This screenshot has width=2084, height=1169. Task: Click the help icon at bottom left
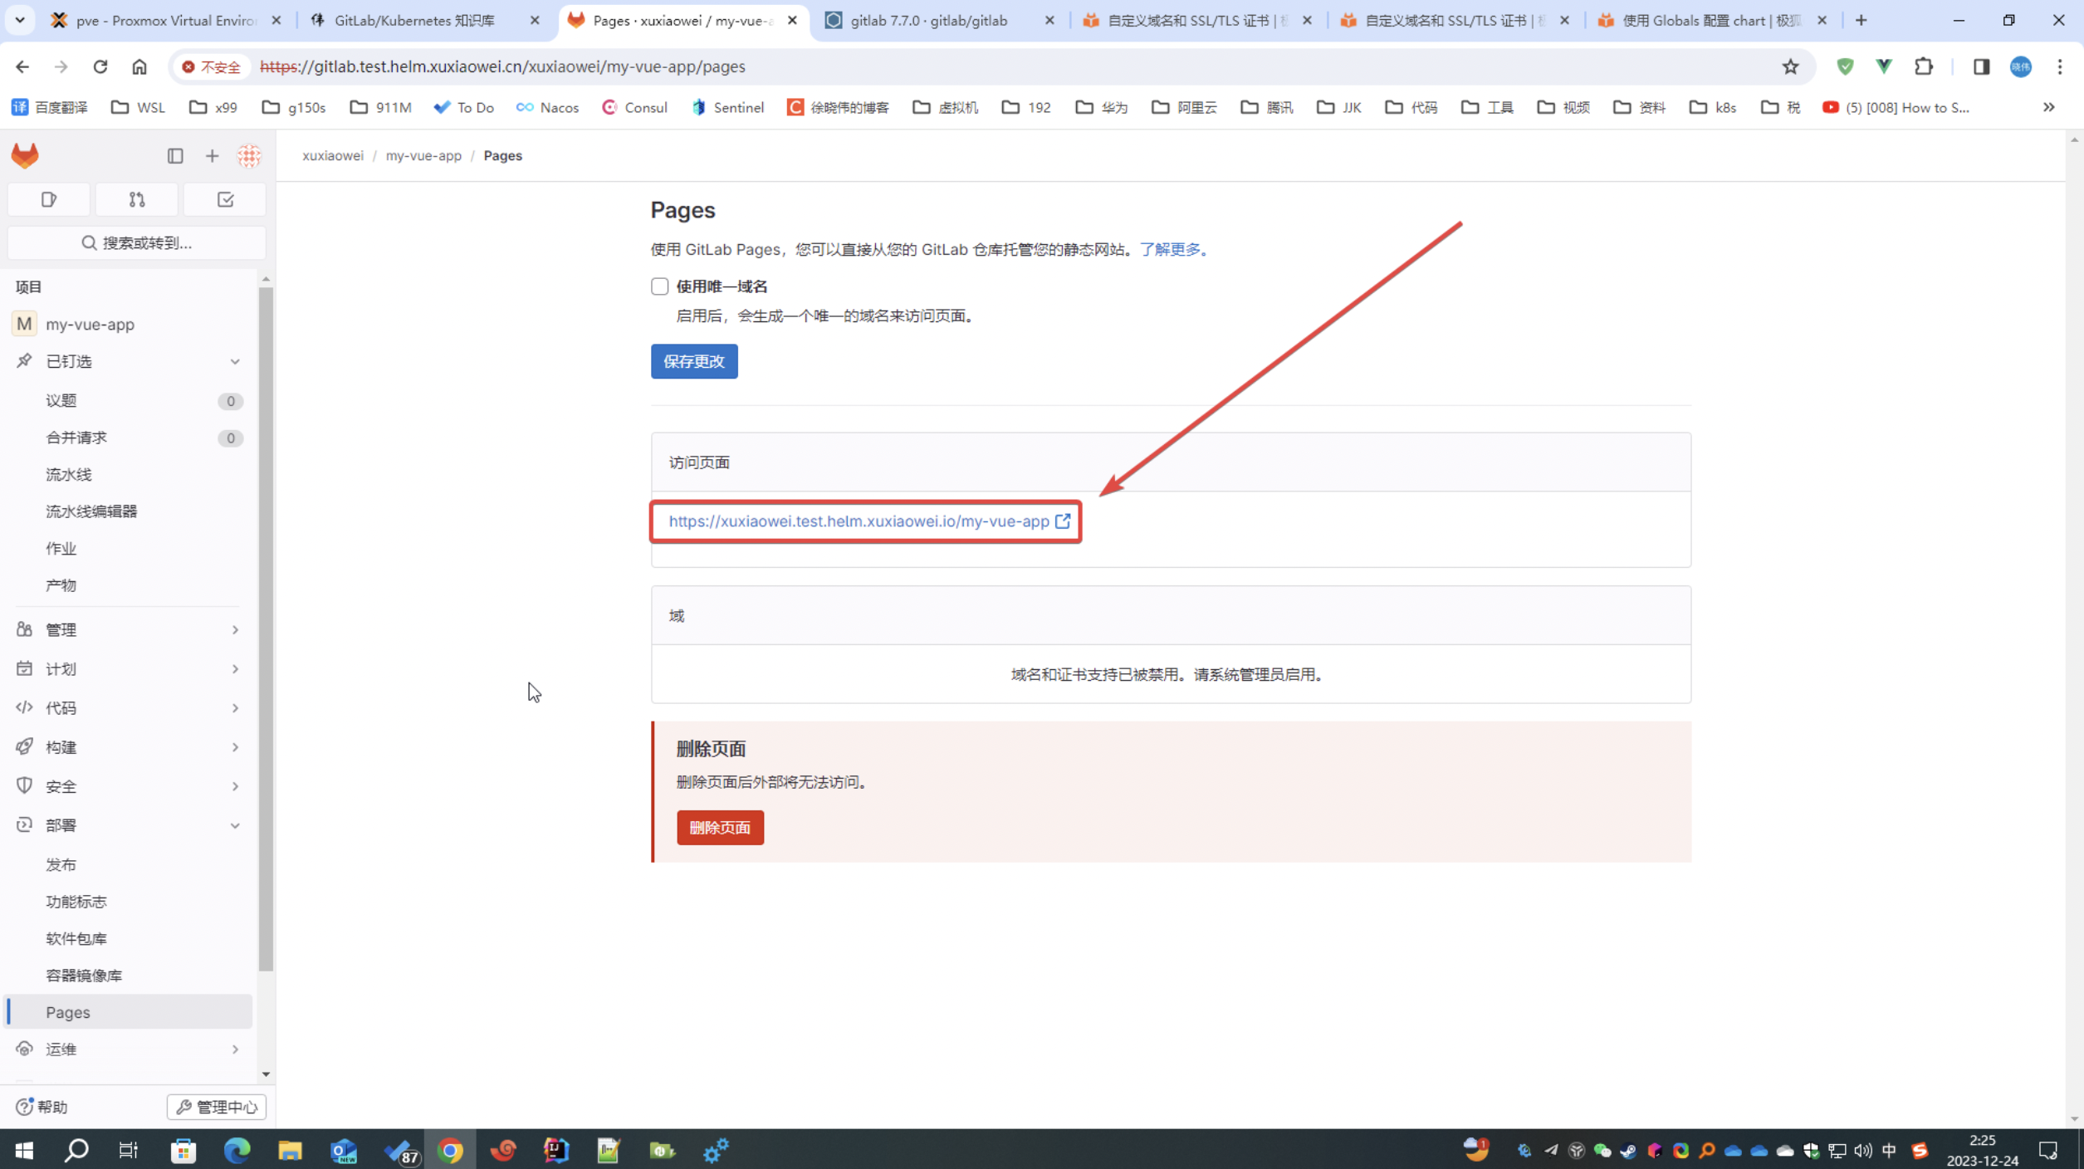24,1106
